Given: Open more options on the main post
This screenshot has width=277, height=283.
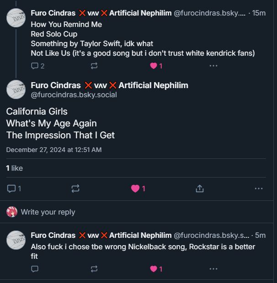Looking at the screenshot, I should coord(259,189).
